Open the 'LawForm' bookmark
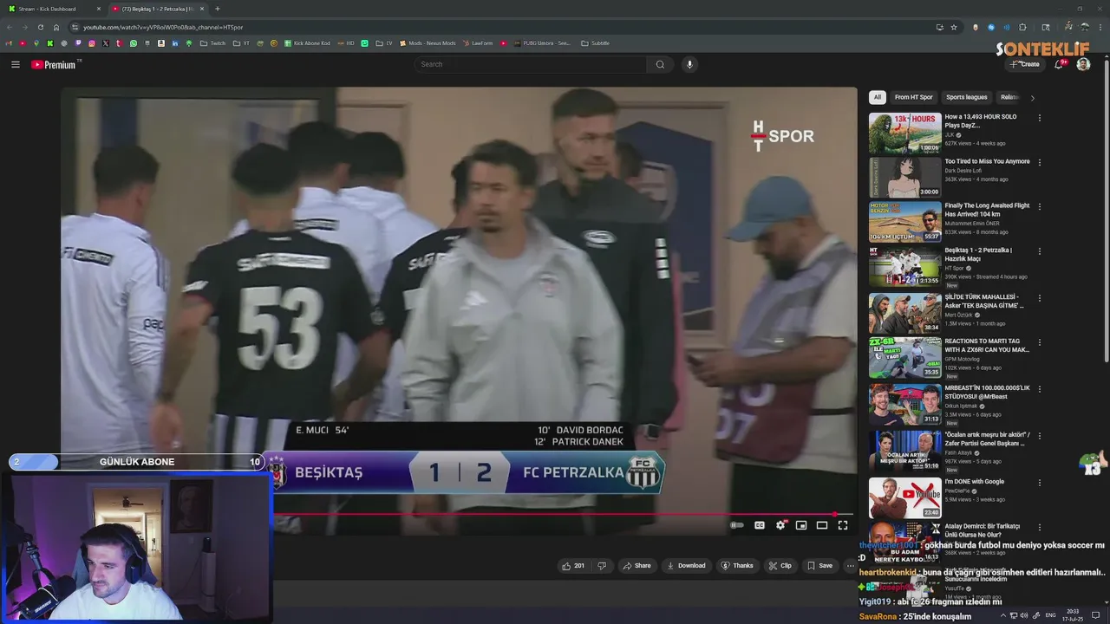 pos(477,43)
